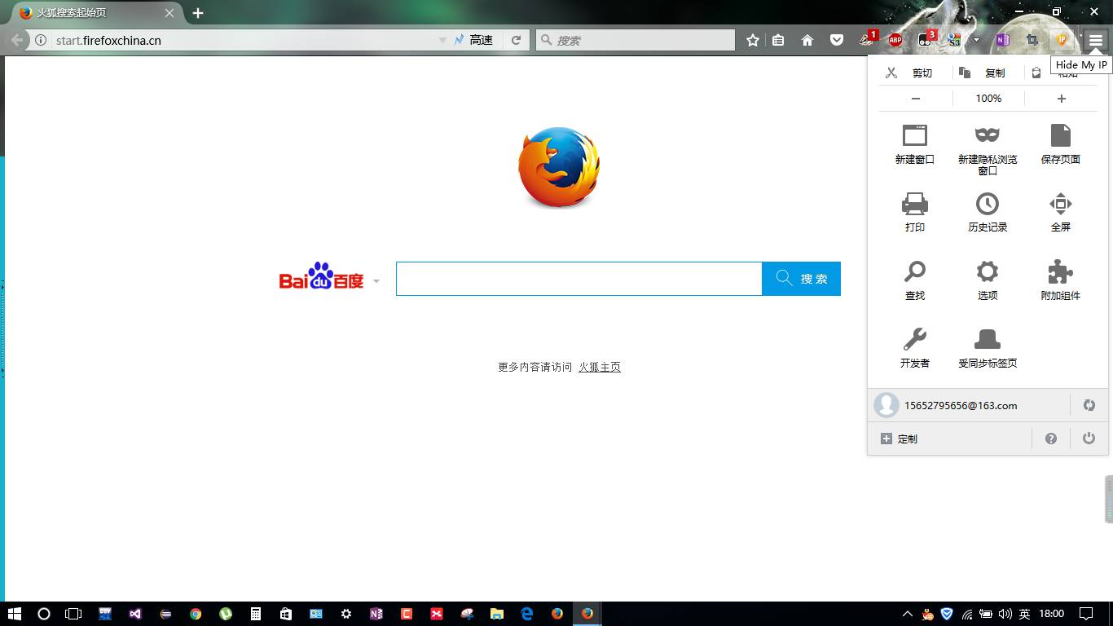The height and width of the screenshot is (626, 1113).
Task: Open the Adblock Plus (ABP) icon
Action: pos(895,40)
